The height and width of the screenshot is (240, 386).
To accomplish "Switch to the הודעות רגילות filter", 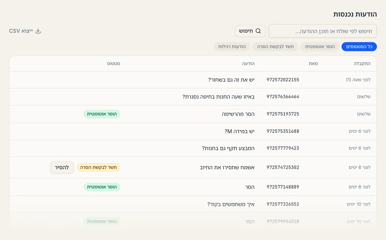I will pyautogui.click(x=232, y=47).
